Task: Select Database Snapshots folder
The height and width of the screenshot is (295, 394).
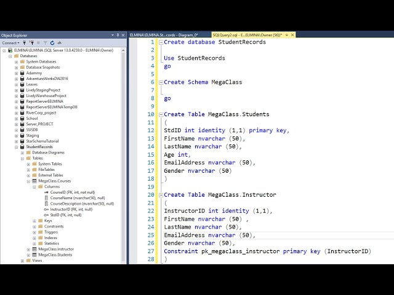Action: tap(43, 67)
